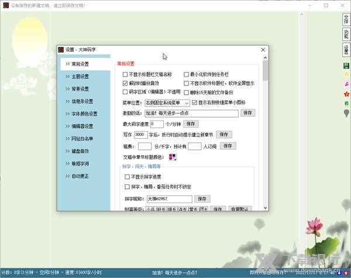Click the gray pin marker icon

click(346, 113)
